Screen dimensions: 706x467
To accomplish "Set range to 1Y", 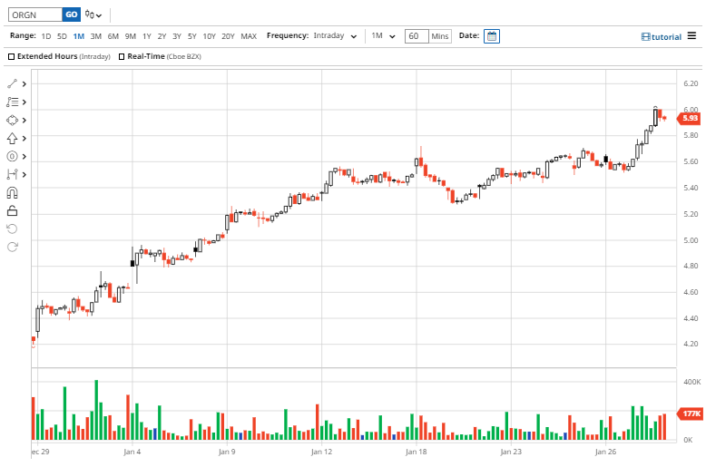I will 147,36.
